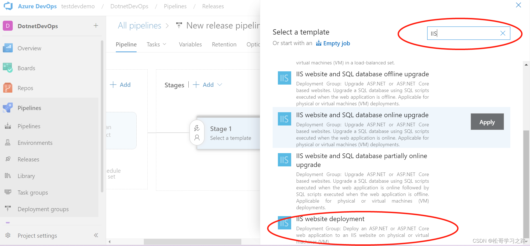The width and height of the screenshot is (530, 246).
Task: Select IIS website and SQL offline upgrade title
Action: tap(362, 74)
